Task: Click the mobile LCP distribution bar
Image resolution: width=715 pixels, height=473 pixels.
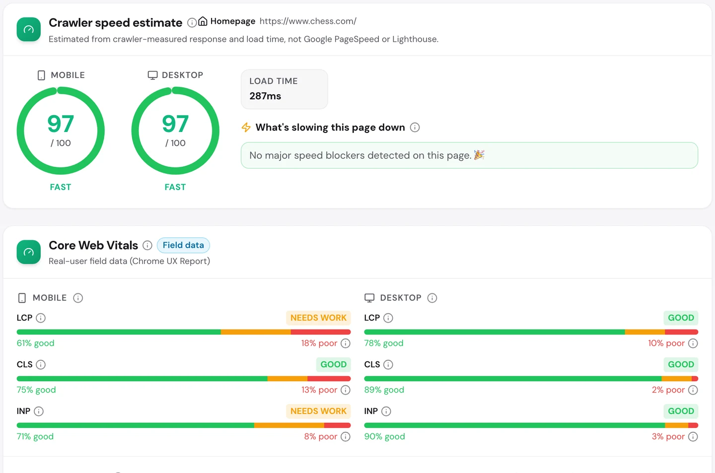Action: click(x=184, y=332)
